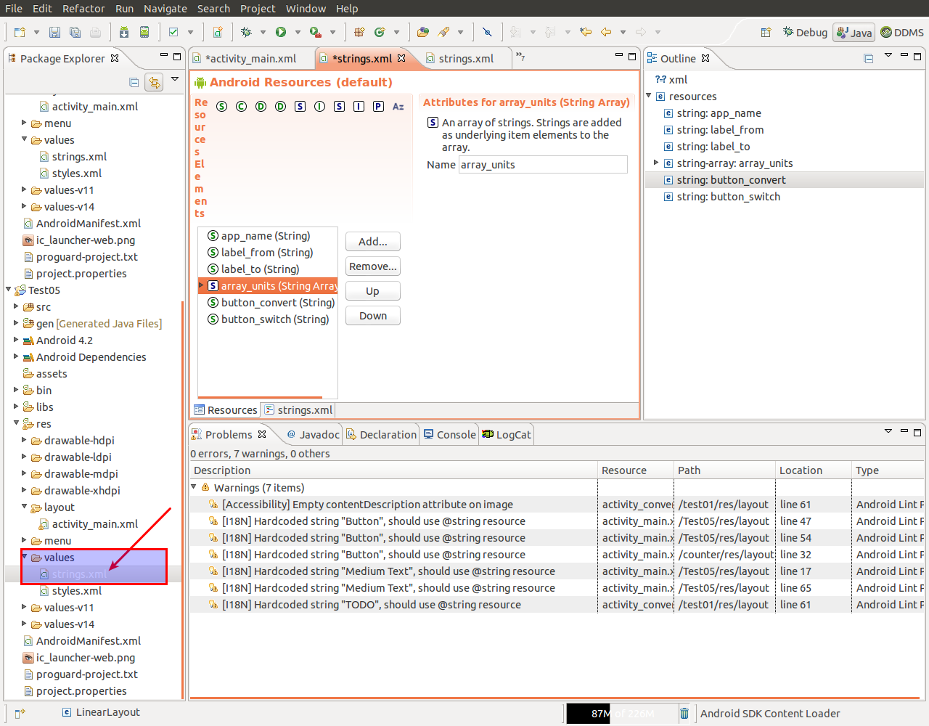929x726 pixels.
Task: Click the Outline panel toolbar icon
Action: (x=869, y=59)
